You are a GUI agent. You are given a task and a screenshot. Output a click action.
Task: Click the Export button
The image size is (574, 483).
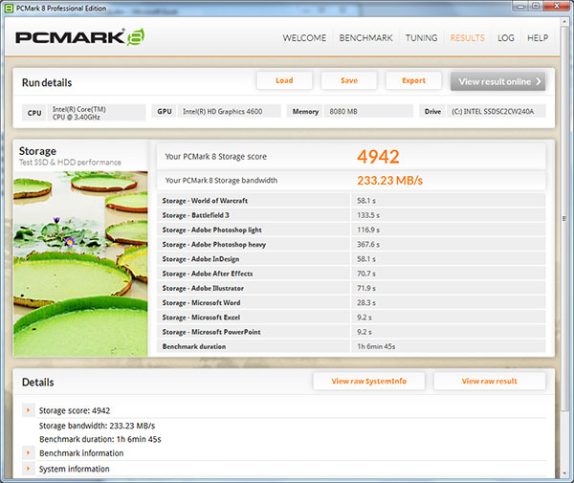(x=413, y=80)
